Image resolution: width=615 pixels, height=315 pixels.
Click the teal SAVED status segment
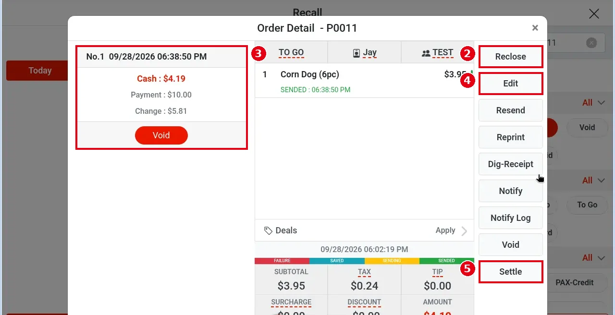click(337, 261)
